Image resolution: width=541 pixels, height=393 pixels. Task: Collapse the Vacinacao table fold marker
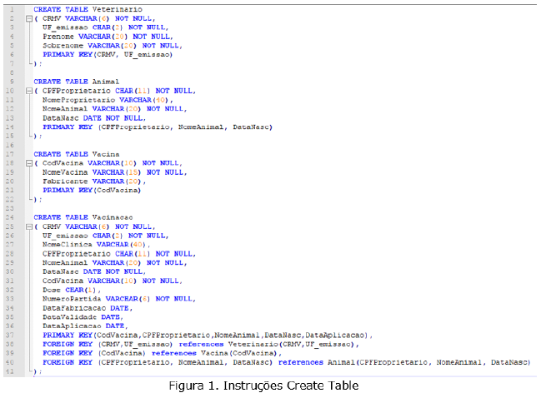pos(28,226)
